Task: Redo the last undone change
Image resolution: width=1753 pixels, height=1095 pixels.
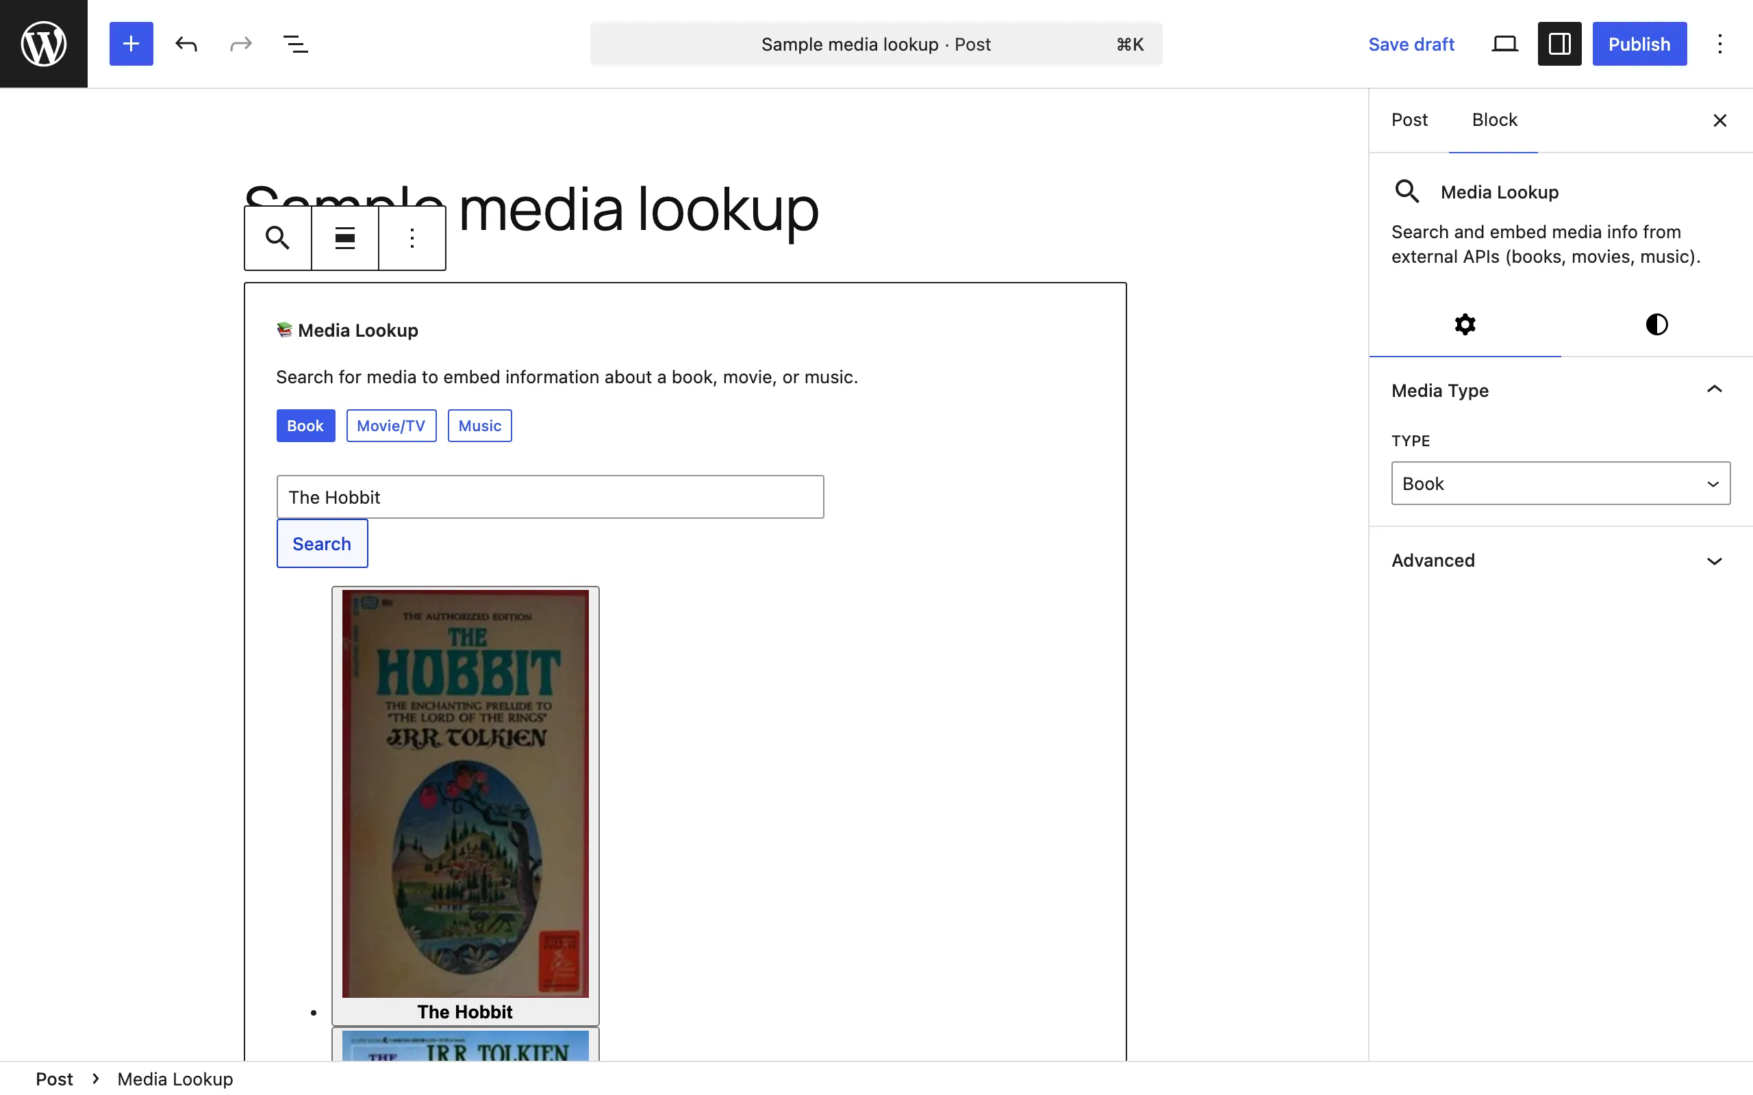Action: tap(241, 43)
